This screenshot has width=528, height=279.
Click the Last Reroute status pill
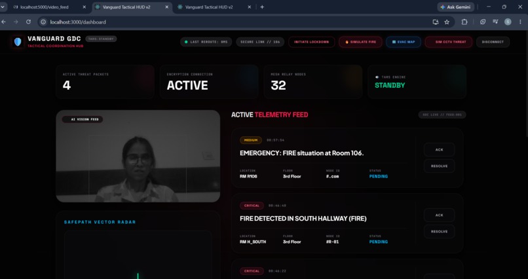coord(206,42)
